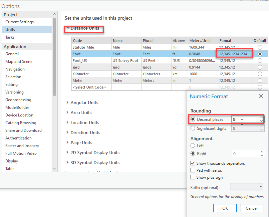Increase alignment width with up arrow

point(261,152)
